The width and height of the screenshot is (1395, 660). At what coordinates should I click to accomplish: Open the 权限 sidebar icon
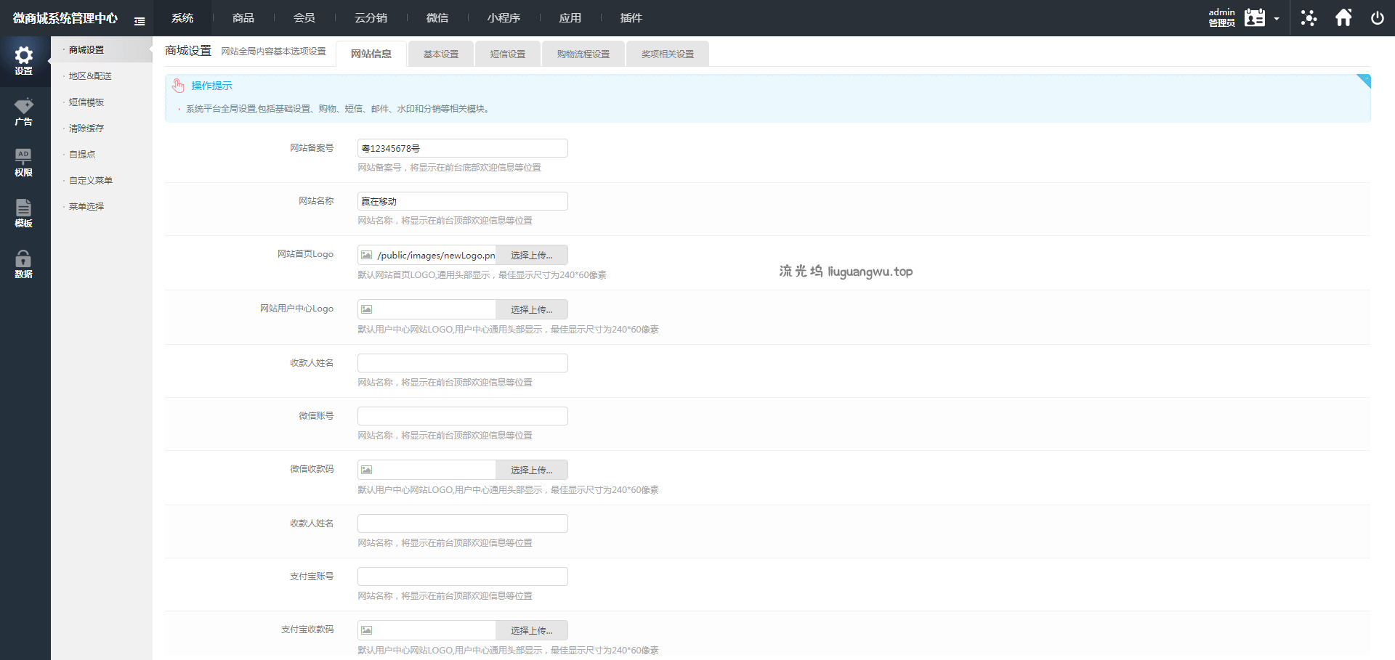pos(24,163)
